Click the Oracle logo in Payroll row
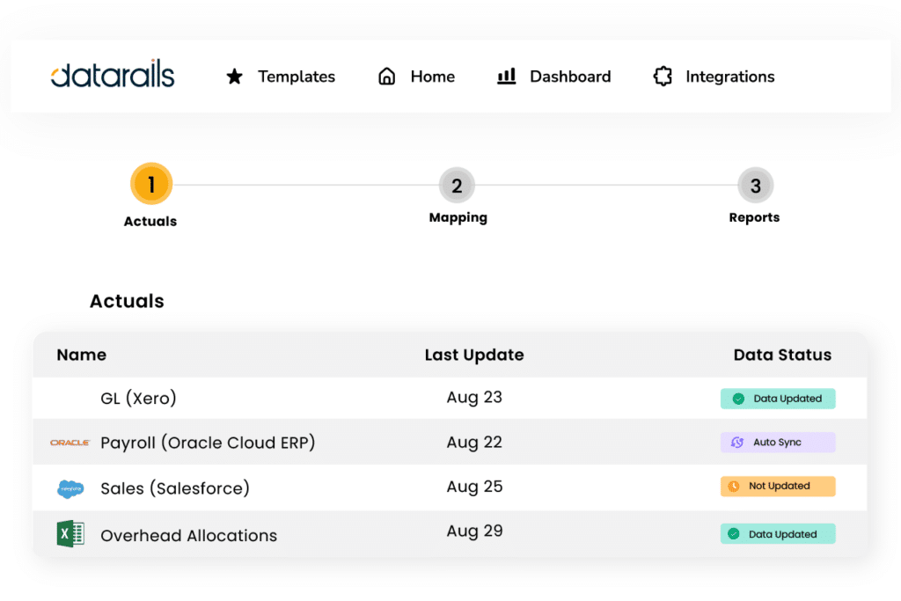The width and height of the screenshot is (901, 601). click(70, 443)
